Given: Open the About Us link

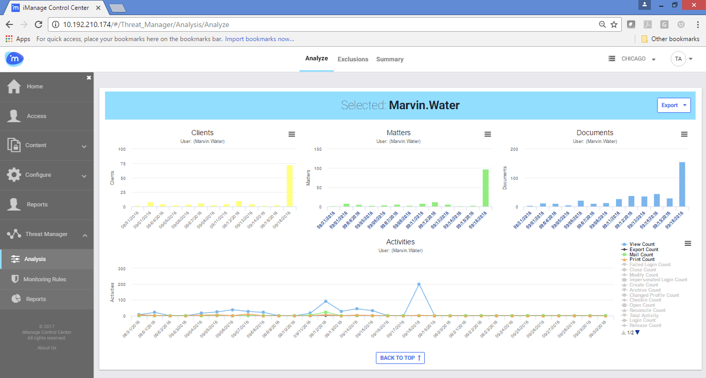Looking at the screenshot, I should point(46,347).
